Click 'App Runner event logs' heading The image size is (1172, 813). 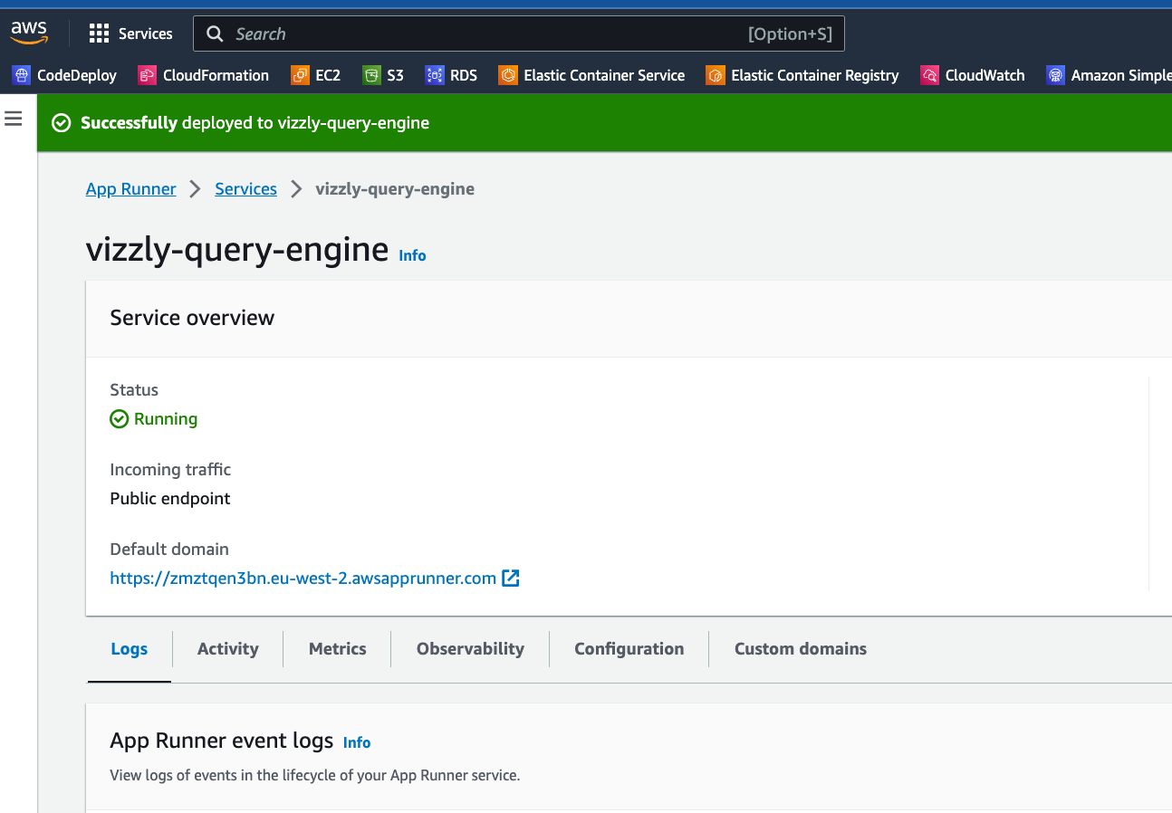point(222,741)
